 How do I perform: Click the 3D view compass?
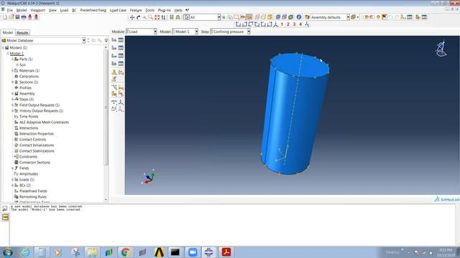(441, 49)
